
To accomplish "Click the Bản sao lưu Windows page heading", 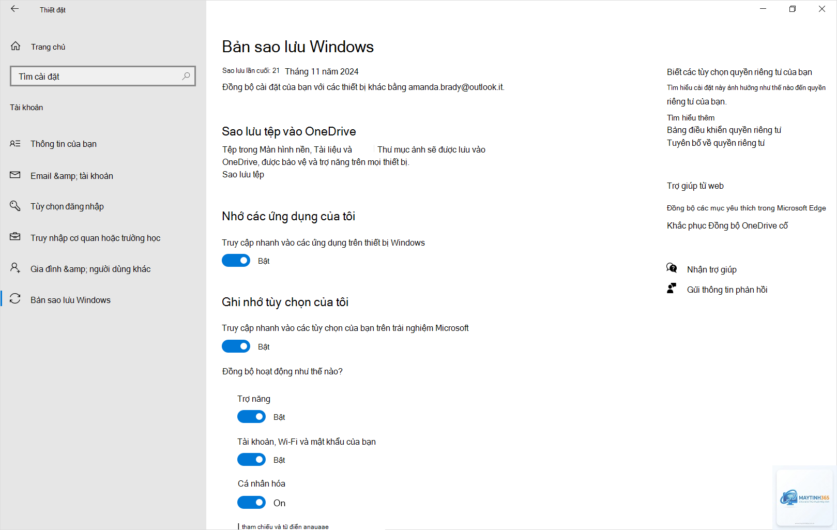I will click(x=298, y=47).
